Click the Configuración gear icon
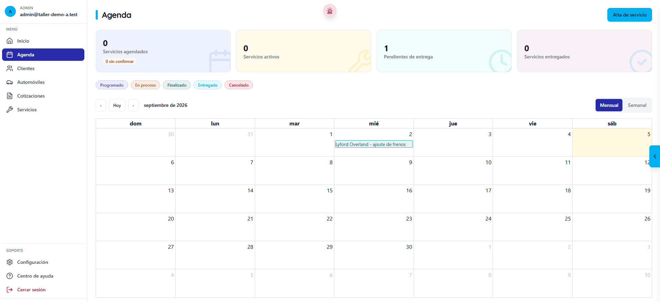This screenshot has height=302, width=660. 10,262
